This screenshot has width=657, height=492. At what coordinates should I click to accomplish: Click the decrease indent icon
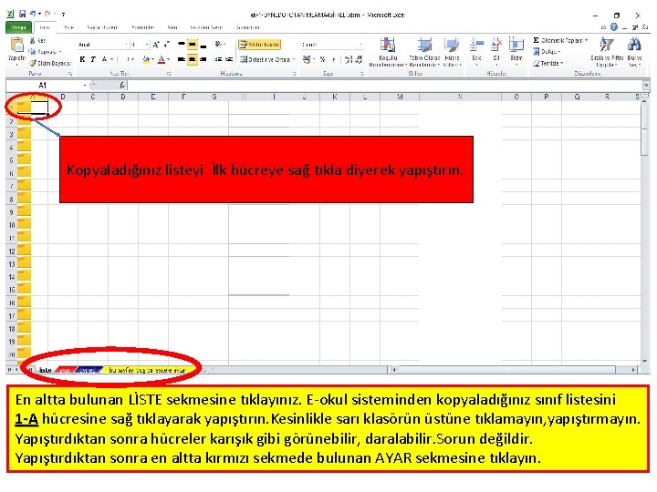click(x=218, y=59)
